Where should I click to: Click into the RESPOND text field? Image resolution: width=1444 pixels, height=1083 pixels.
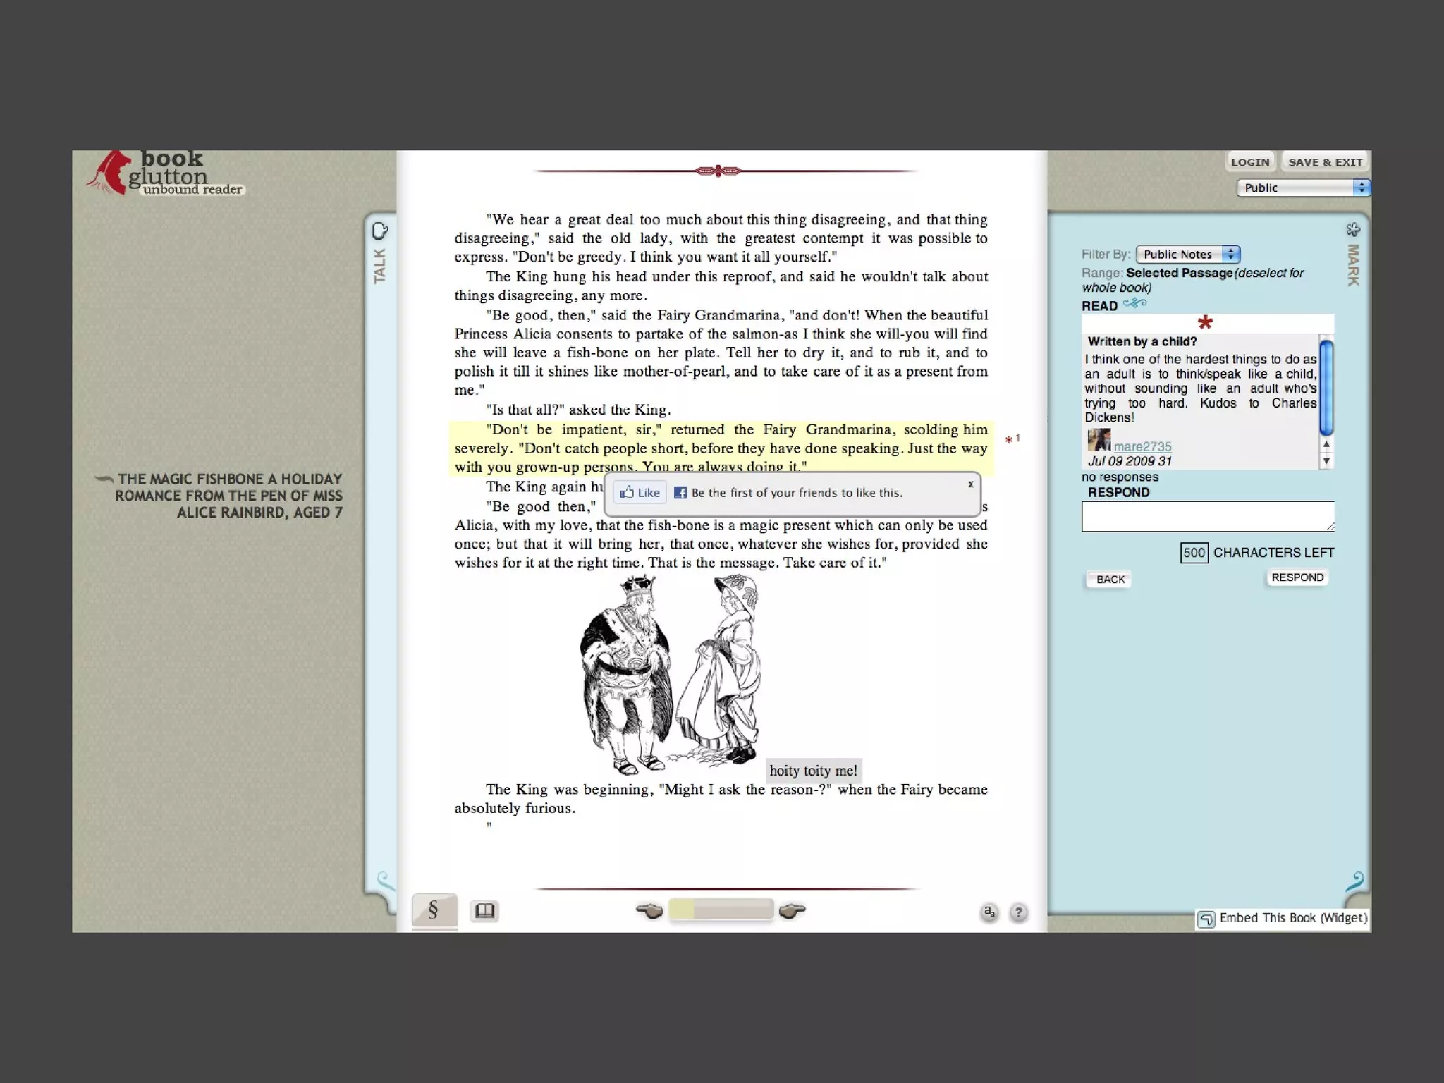tap(1207, 516)
